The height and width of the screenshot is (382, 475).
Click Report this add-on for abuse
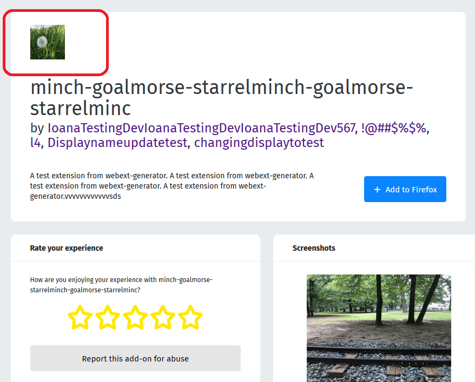[x=135, y=358]
